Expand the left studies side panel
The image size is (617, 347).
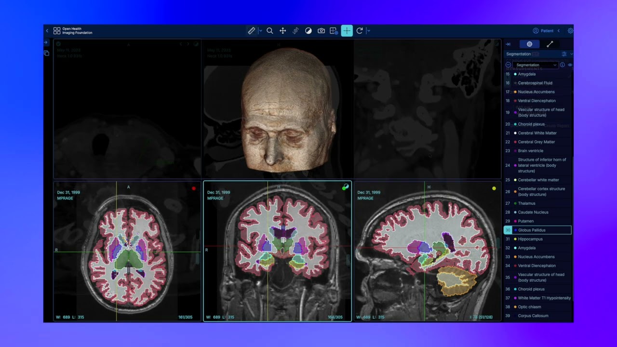click(x=46, y=43)
